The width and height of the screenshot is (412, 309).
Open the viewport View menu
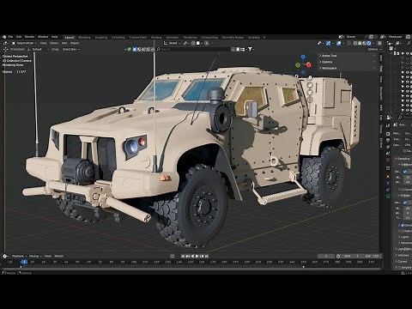pyautogui.click(x=43, y=43)
